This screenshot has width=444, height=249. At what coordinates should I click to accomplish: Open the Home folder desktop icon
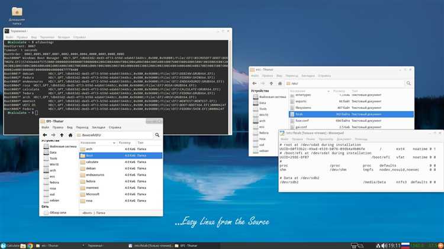point(17,15)
